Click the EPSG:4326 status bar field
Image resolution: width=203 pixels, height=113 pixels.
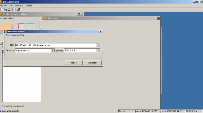coord(194,111)
